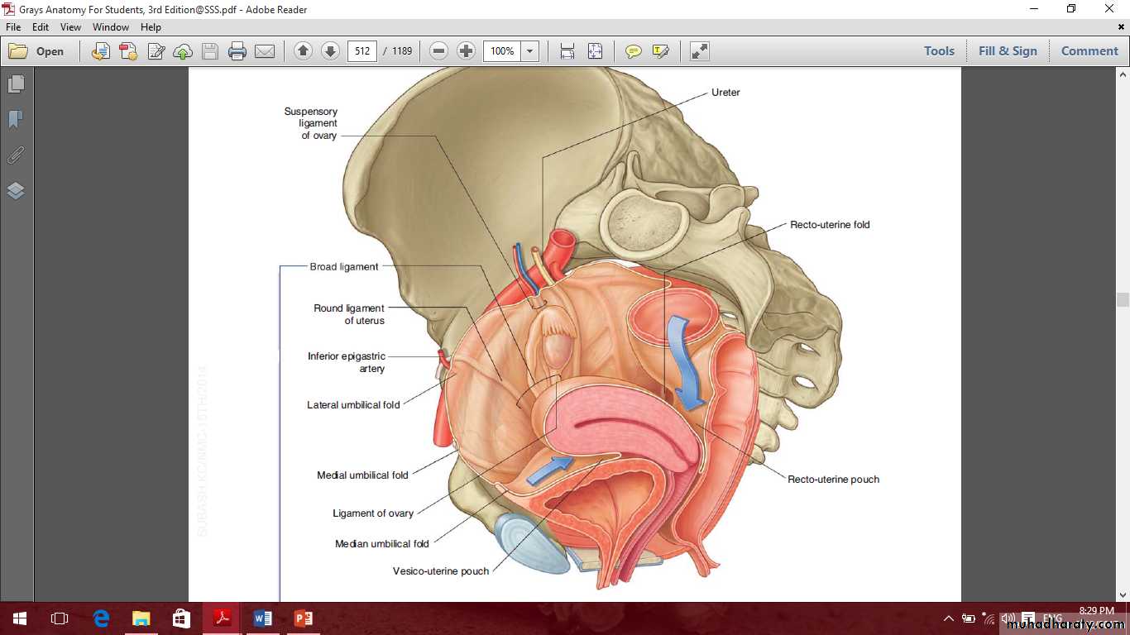Open the View menu

(70, 27)
